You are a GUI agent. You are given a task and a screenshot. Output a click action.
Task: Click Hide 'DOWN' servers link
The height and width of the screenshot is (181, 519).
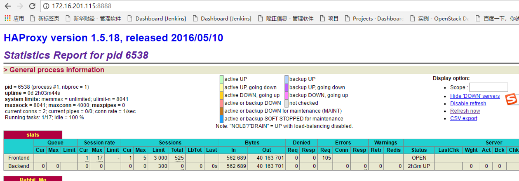pos(475,96)
